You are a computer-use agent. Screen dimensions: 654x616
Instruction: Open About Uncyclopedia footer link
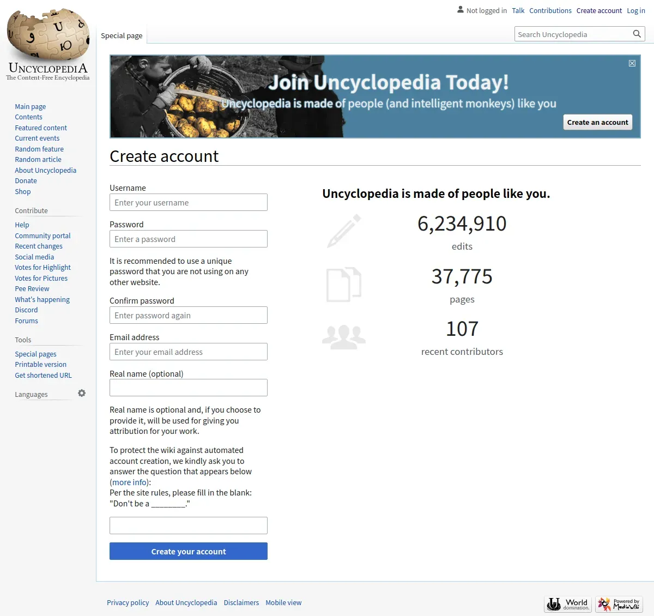186,602
